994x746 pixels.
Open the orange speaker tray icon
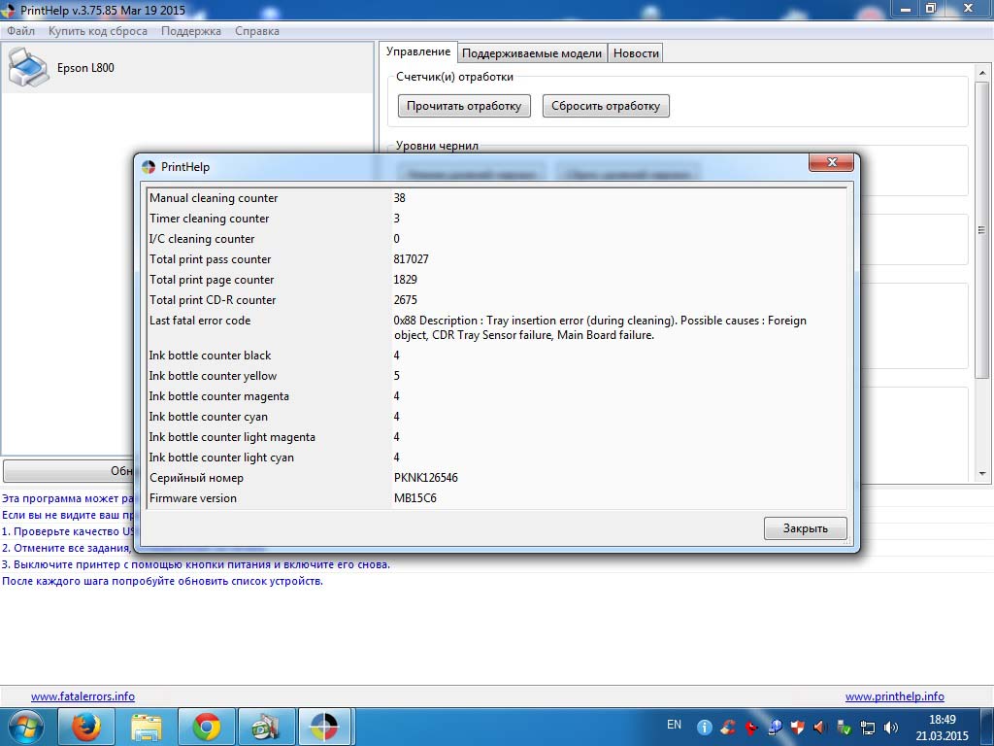click(820, 727)
